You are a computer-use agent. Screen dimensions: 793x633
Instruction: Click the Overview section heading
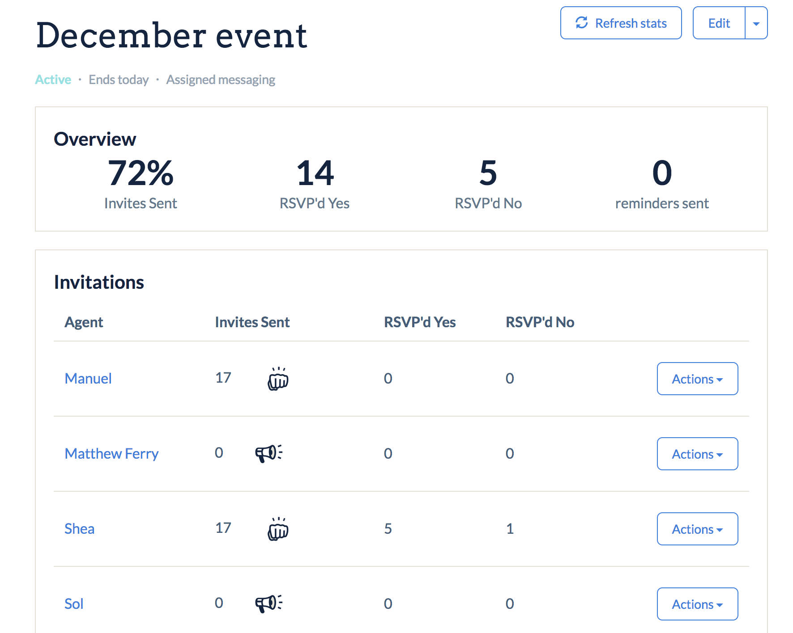click(x=95, y=139)
